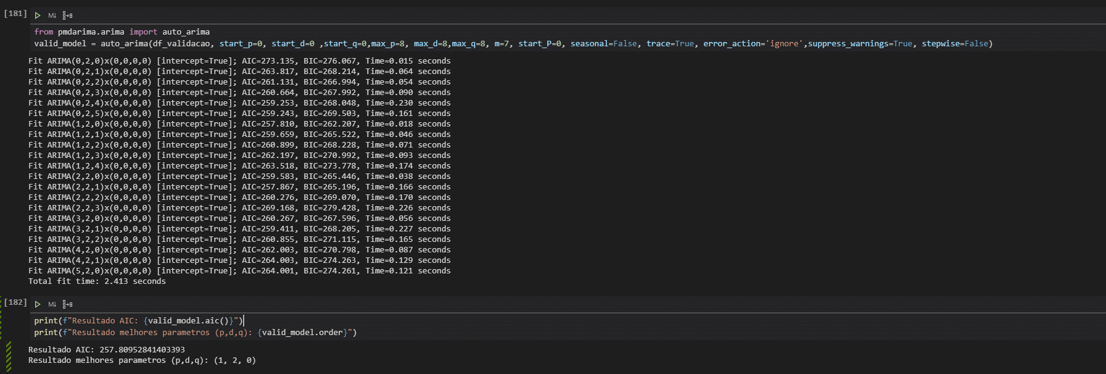Click output row 'Fit ARIMA(3,2,0)' AIC=260.267
1106x374 pixels.
coord(239,218)
